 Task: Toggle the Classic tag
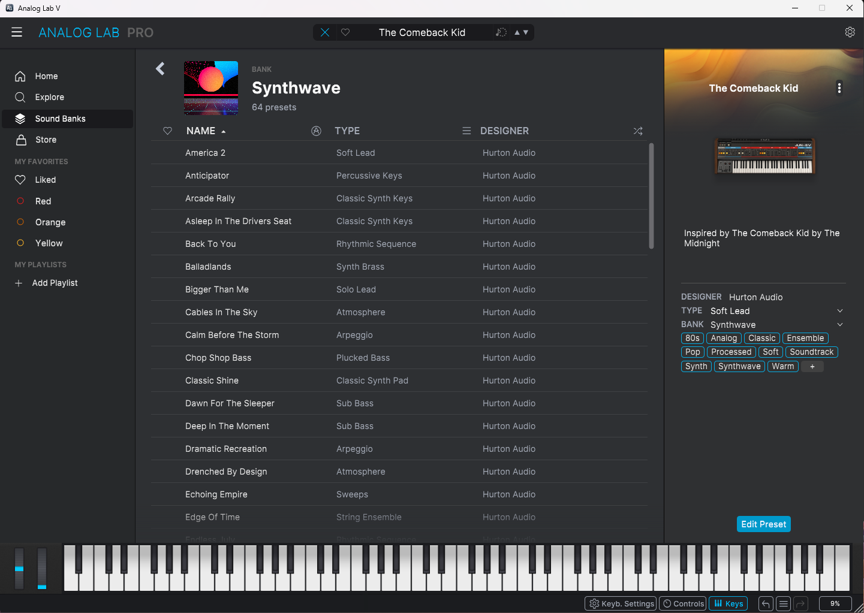[x=761, y=339]
